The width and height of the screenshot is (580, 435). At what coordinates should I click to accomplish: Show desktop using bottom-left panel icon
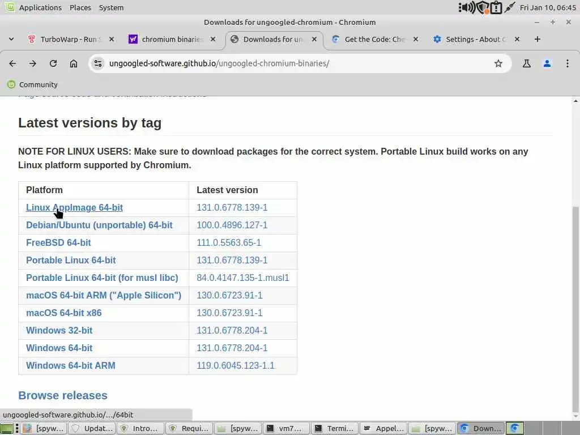(7, 428)
